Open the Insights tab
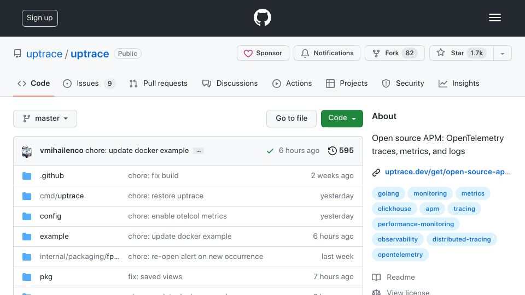The height and width of the screenshot is (295, 525). tap(459, 83)
